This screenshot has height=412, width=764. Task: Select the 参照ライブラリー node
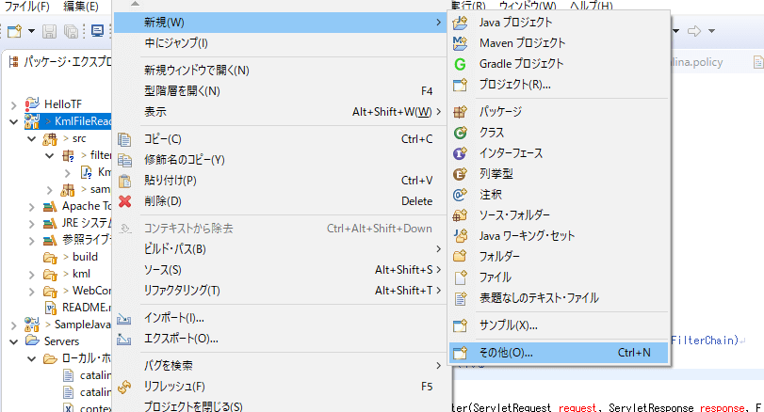tap(87, 240)
